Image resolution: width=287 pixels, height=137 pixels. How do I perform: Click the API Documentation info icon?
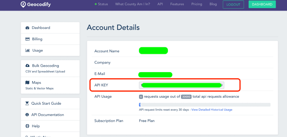click(27, 115)
